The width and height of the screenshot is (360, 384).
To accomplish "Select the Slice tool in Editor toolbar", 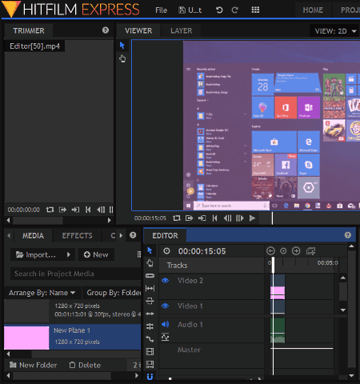I will point(150,275).
